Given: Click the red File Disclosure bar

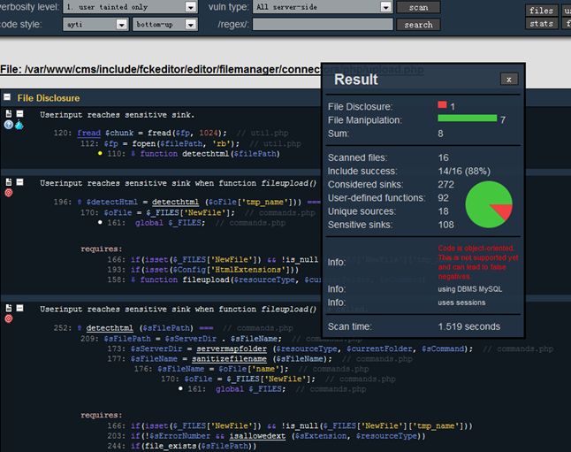Looking at the screenshot, I should 442,105.
